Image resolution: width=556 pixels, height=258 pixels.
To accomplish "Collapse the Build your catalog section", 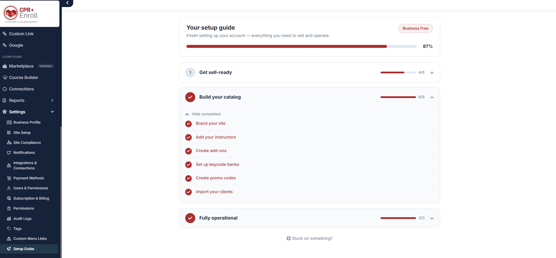I will point(432,97).
